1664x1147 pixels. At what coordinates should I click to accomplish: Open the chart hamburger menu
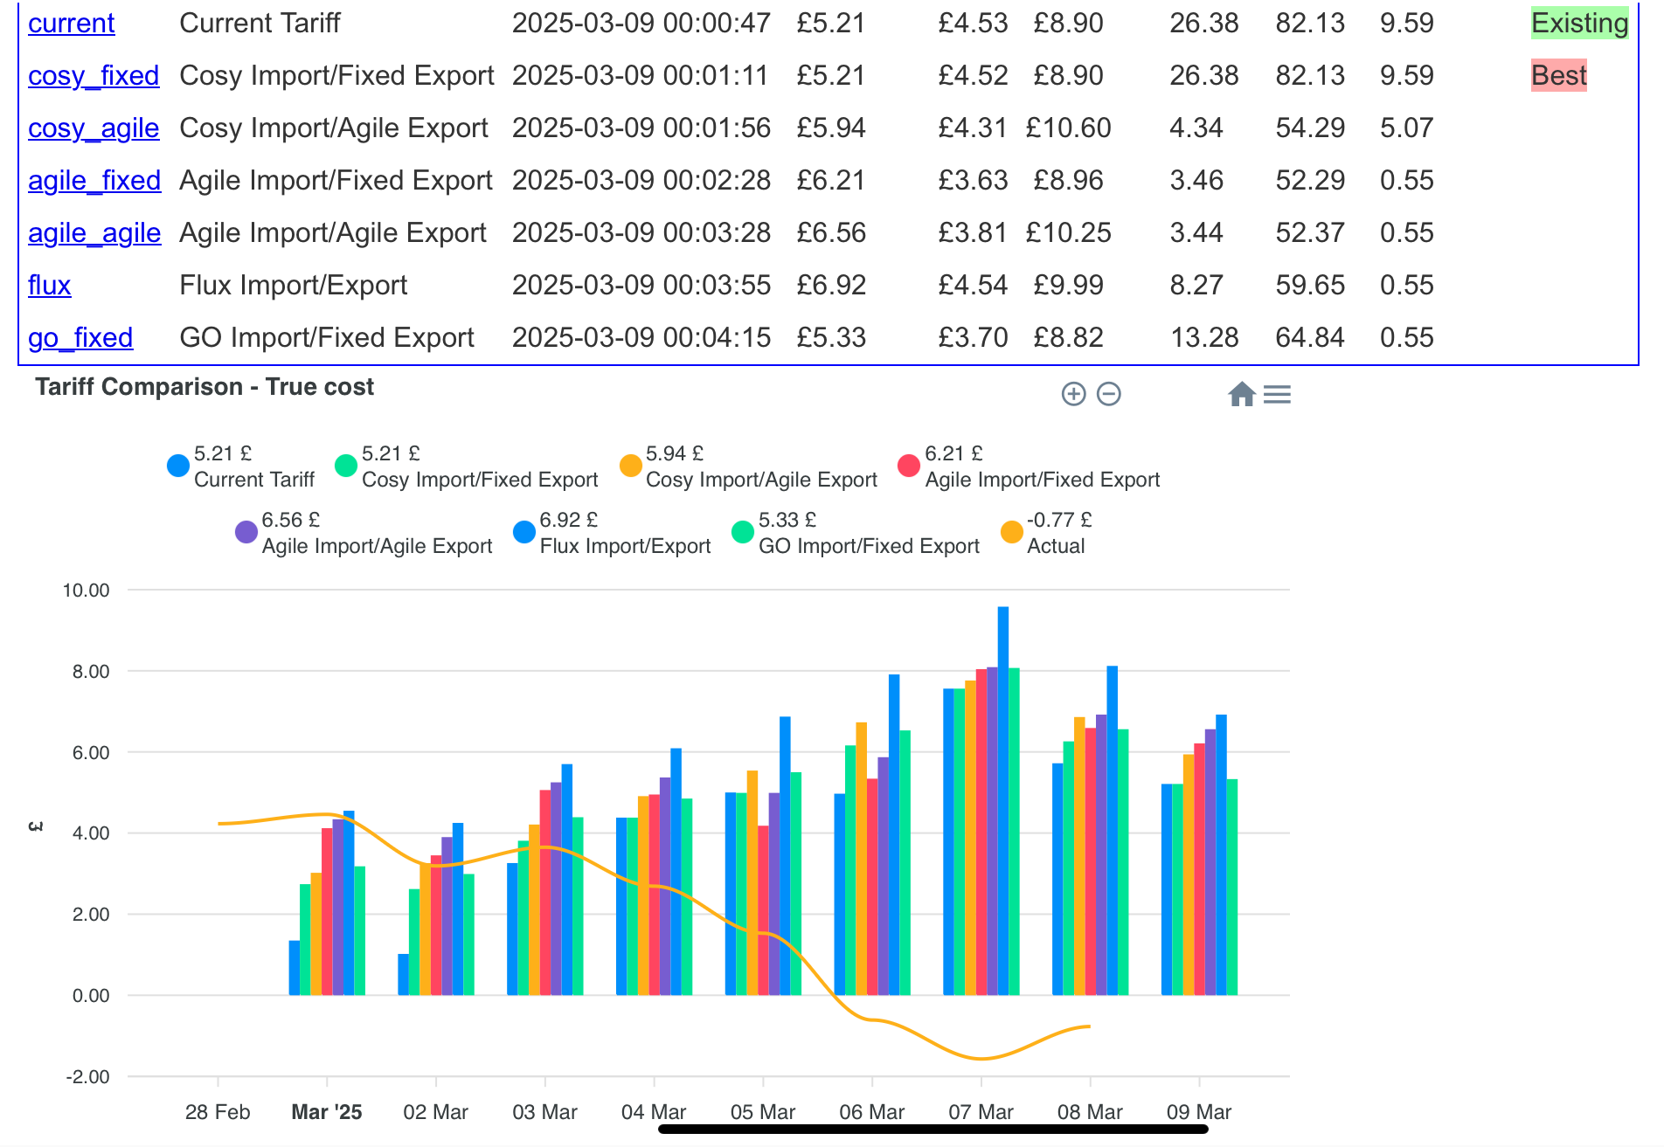click(1277, 395)
